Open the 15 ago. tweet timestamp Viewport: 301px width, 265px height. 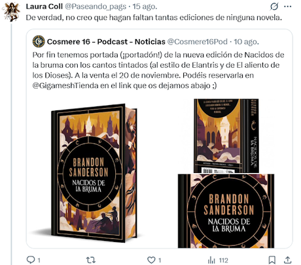point(145,7)
